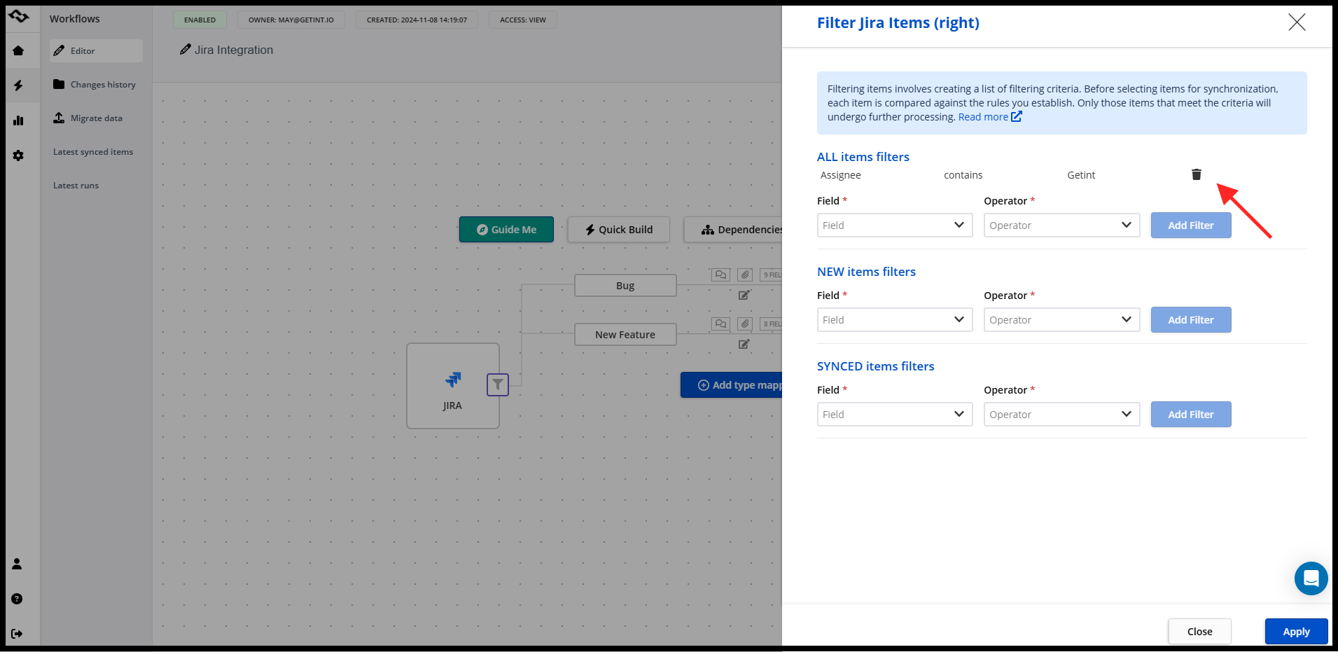Open the help question mark icon

pyautogui.click(x=18, y=599)
